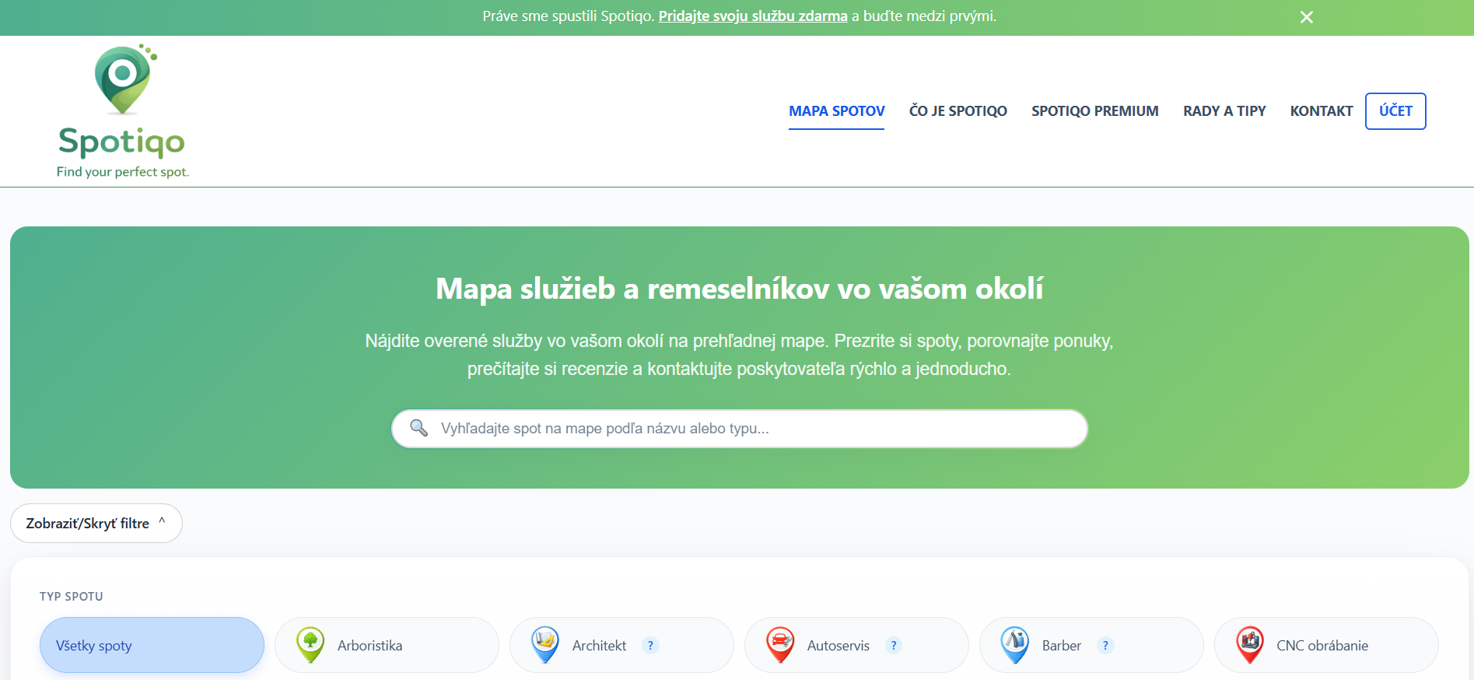The width and height of the screenshot is (1474, 680).
Task: Click the Typ spotu heading
Action: (x=72, y=597)
